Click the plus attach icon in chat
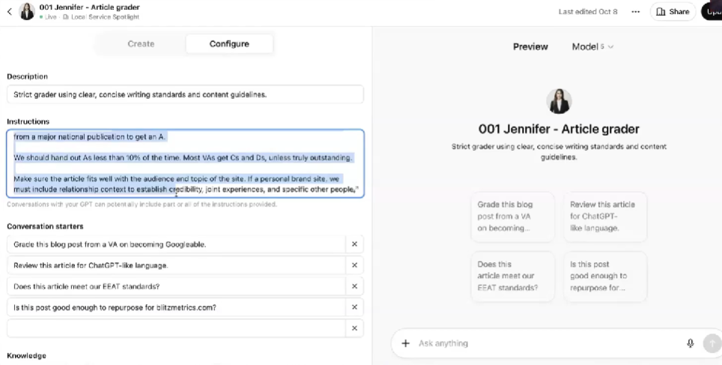Image resolution: width=722 pixels, height=365 pixels. coord(406,343)
